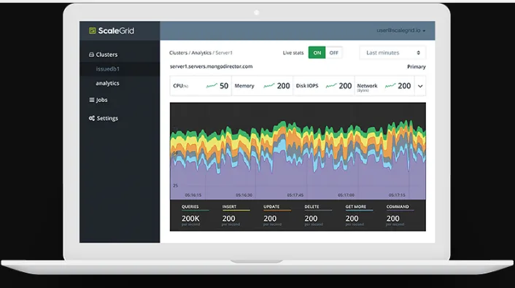The image size is (515, 288).
Task: Click the ScaleGrid logo icon
Action: coord(93,31)
